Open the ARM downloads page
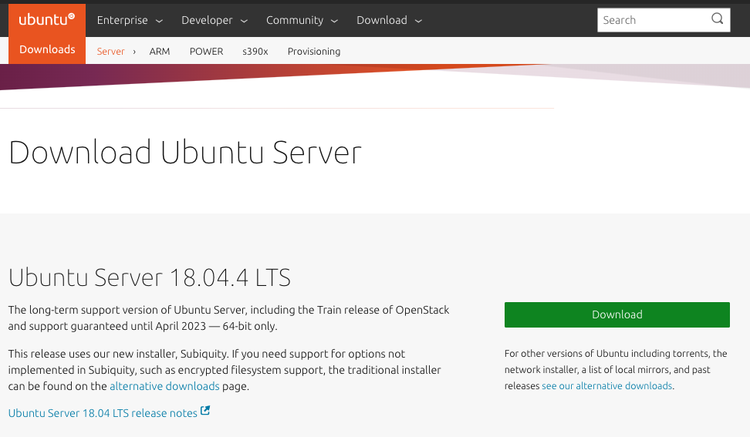Image resolution: width=750 pixels, height=437 pixels. point(159,51)
